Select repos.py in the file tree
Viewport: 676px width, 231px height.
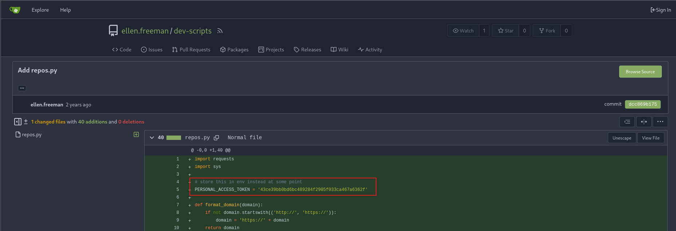click(31, 134)
